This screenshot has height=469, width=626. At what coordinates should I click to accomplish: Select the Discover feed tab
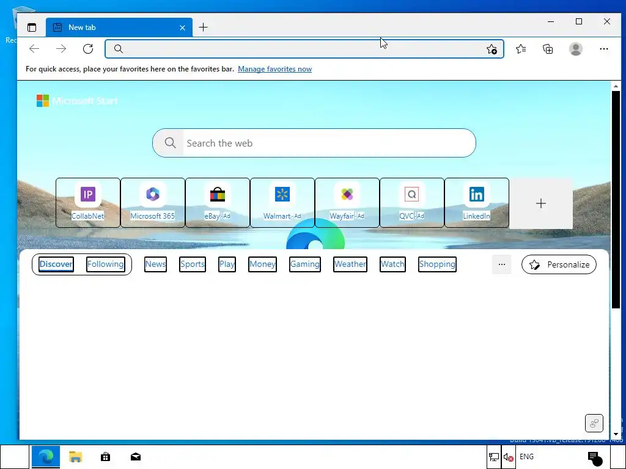56,264
